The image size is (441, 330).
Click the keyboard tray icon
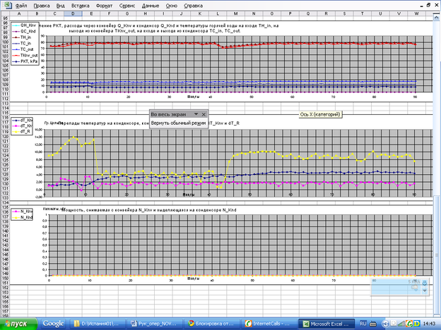[x=373, y=324]
